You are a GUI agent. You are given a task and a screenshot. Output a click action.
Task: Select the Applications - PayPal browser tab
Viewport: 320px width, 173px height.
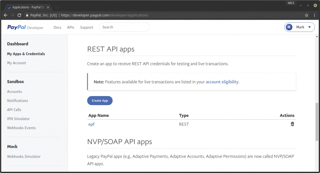[x=28, y=8]
